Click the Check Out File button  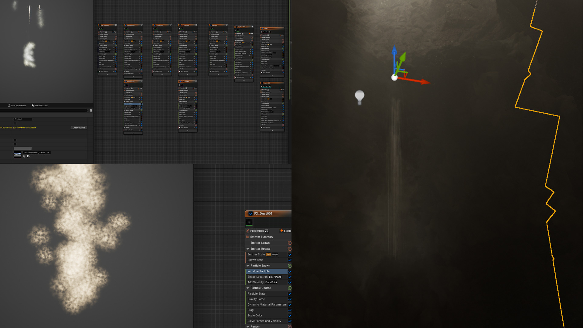(x=79, y=128)
